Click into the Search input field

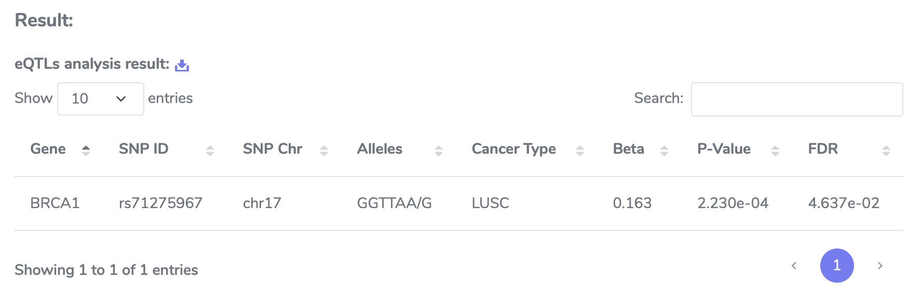(797, 99)
